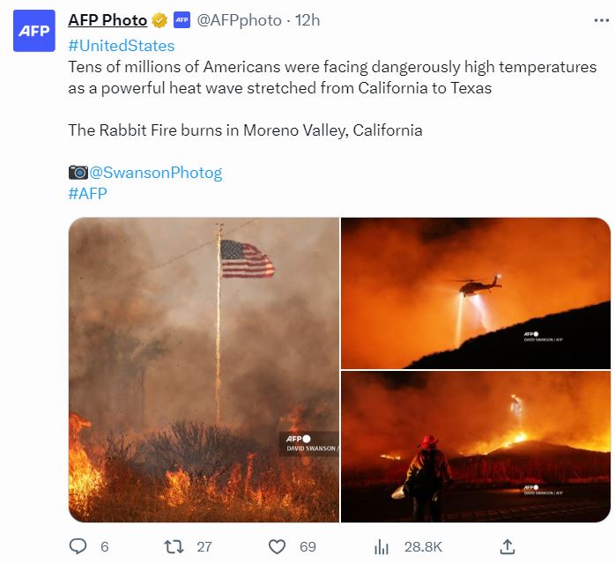Open the American flag fire photo
The height and width of the screenshot is (563, 615).
tap(204, 370)
